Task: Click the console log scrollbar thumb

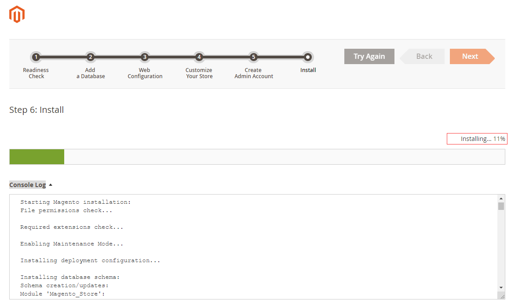Action: pos(501,206)
